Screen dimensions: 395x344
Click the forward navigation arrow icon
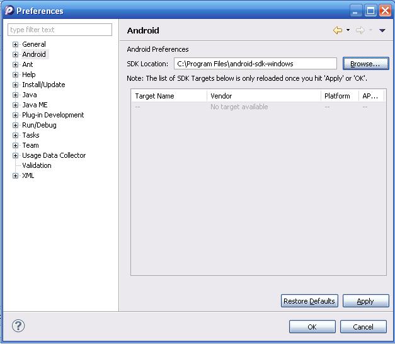360,30
